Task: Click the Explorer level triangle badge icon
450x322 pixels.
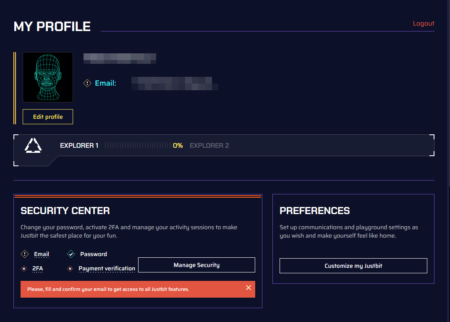Action: tap(33, 145)
